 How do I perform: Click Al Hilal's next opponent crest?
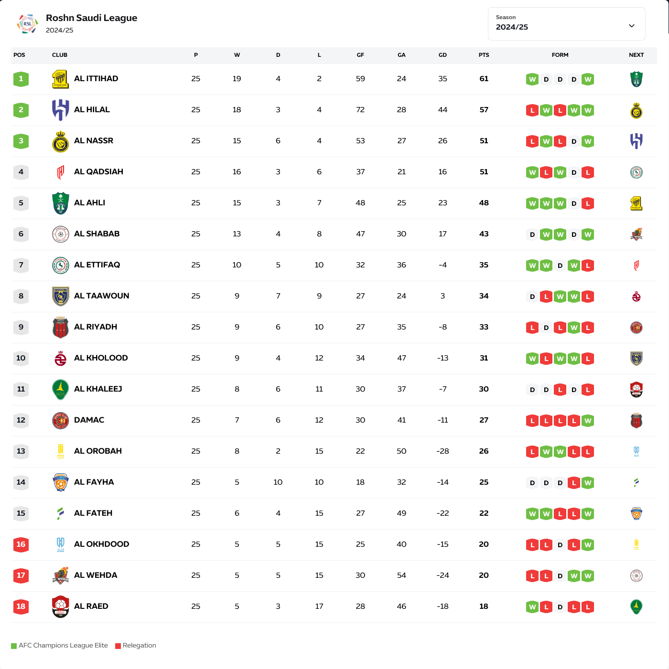[636, 110]
